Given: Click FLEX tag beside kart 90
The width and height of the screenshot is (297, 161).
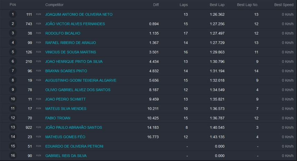Looking at the screenshot, I should 39,155.
